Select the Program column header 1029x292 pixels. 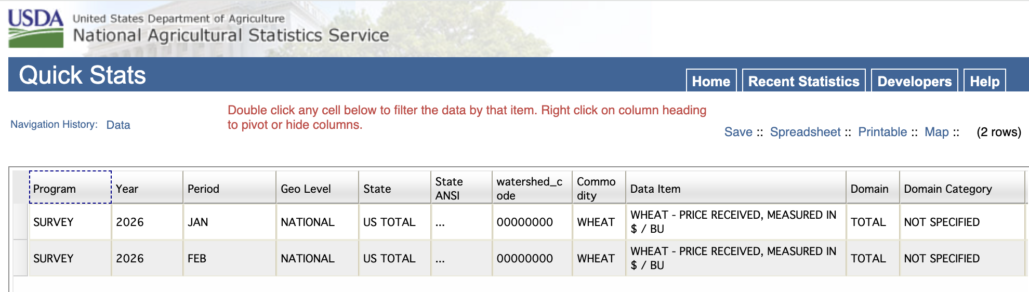(x=70, y=188)
